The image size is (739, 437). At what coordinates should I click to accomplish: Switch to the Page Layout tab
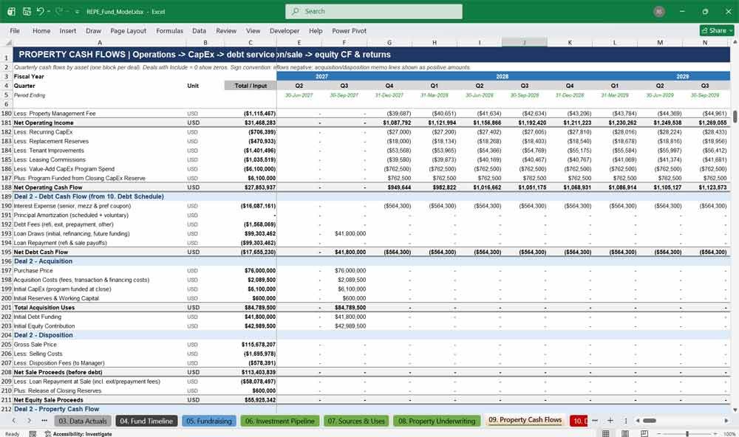pyautogui.click(x=128, y=30)
